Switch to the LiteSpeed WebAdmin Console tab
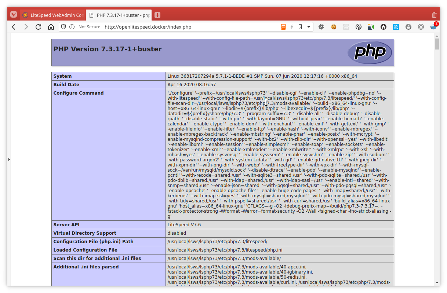This screenshot has width=447, height=293. coord(51,15)
